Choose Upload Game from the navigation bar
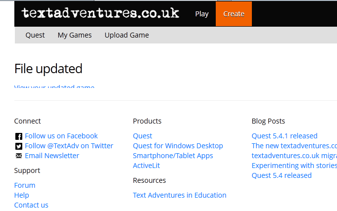The height and width of the screenshot is (211, 337). point(127,35)
